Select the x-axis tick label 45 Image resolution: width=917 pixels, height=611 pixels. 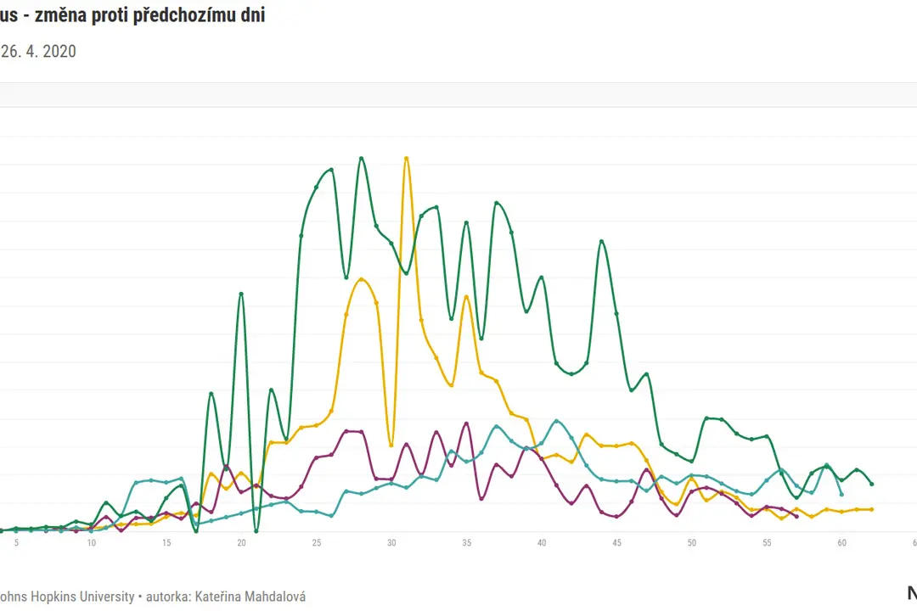(616, 542)
